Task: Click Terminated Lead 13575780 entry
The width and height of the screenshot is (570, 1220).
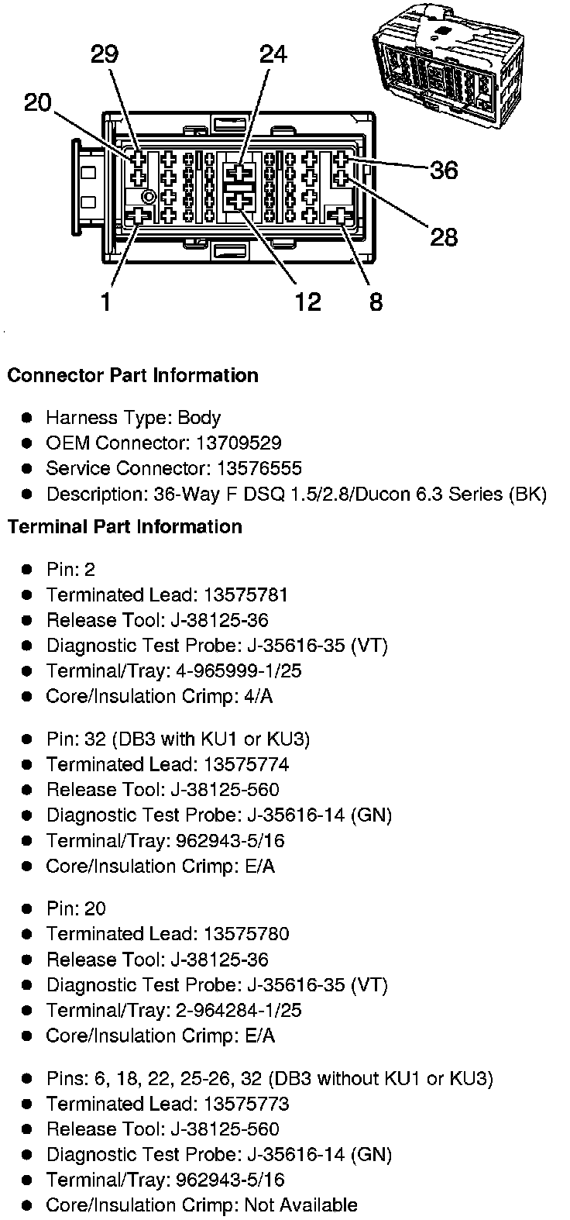Action: [x=167, y=935]
